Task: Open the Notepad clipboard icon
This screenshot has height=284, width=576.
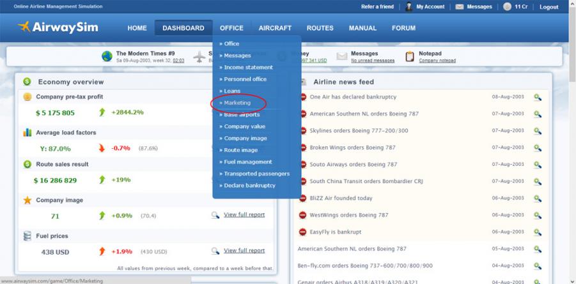Action: coord(410,56)
